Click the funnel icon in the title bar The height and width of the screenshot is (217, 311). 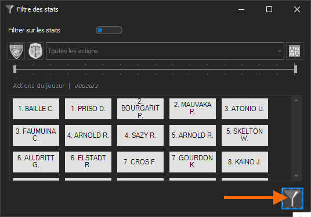click(9, 9)
